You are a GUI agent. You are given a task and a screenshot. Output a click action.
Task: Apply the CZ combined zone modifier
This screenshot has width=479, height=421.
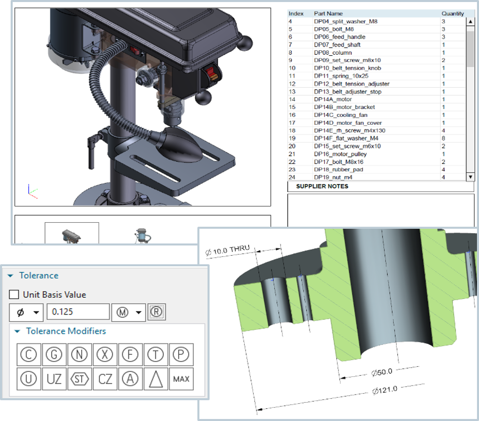[x=105, y=379]
